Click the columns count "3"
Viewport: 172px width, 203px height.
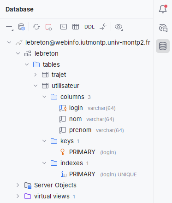89,97
